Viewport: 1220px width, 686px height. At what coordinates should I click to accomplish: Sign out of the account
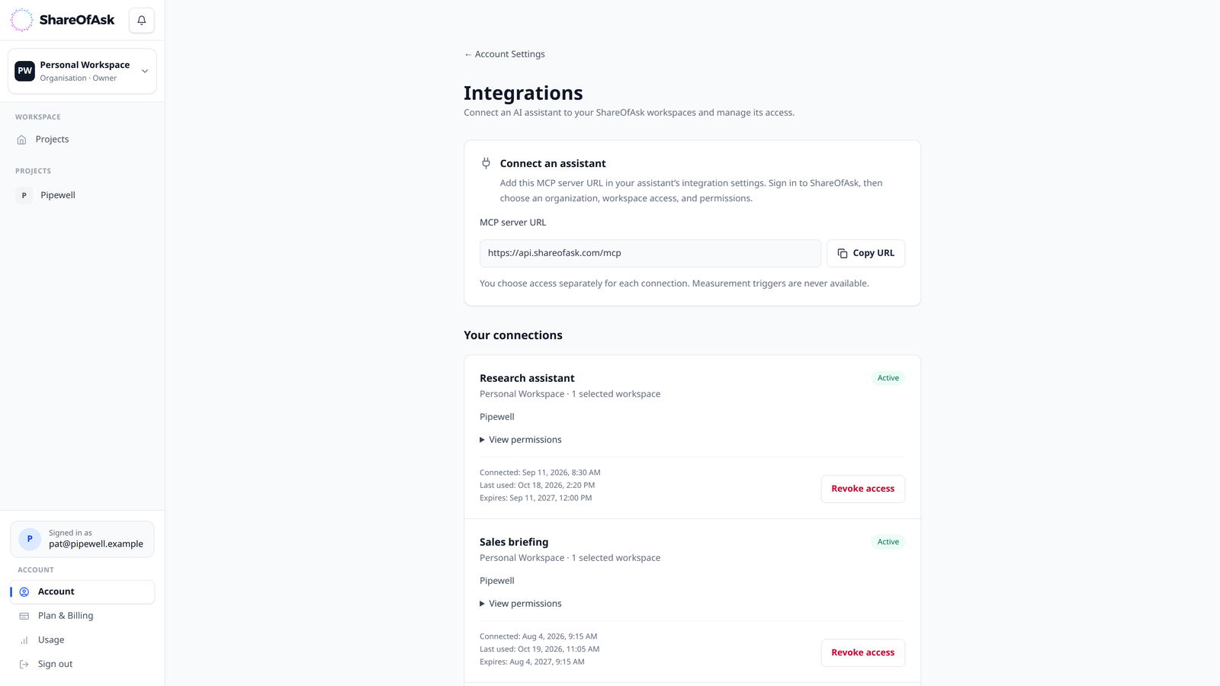click(82, 665)
